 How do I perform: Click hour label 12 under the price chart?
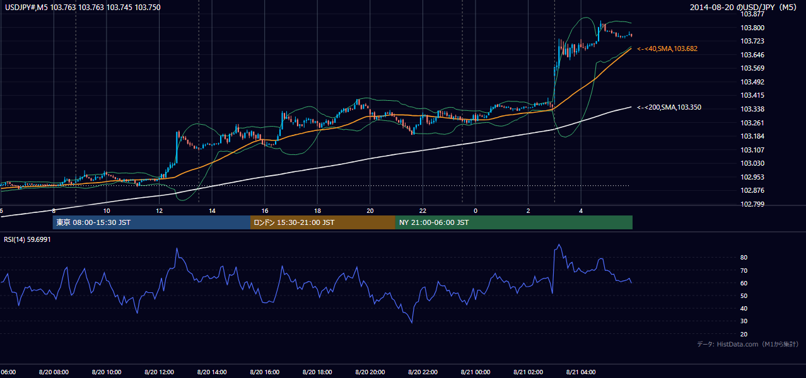pyautogui.click(x=160, y=210)
